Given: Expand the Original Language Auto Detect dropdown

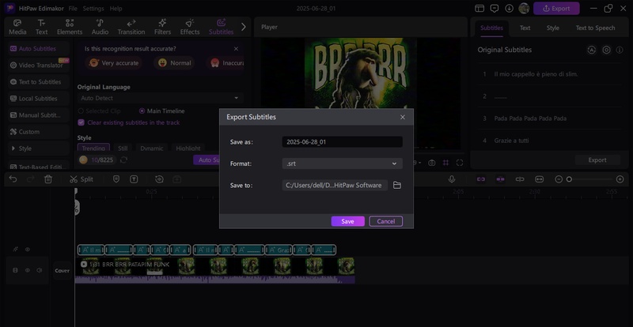Looking at the screenshot, I should click(160, 98).
